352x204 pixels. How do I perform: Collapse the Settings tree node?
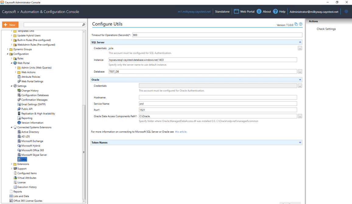[12, 86]
